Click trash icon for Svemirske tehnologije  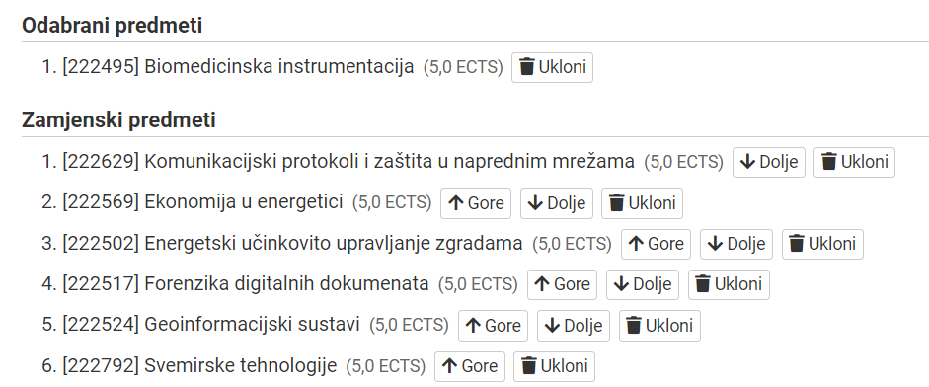pyautogui.click(x=528, y=365)
